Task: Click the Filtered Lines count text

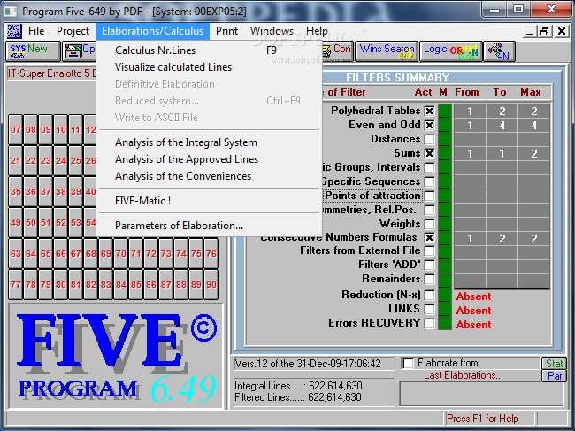Action: (298, 397)
